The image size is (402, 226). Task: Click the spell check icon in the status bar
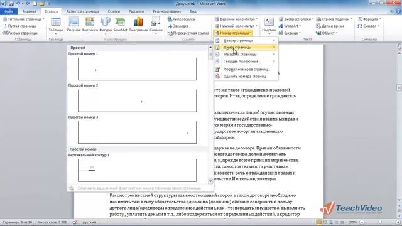coord(75,222)
